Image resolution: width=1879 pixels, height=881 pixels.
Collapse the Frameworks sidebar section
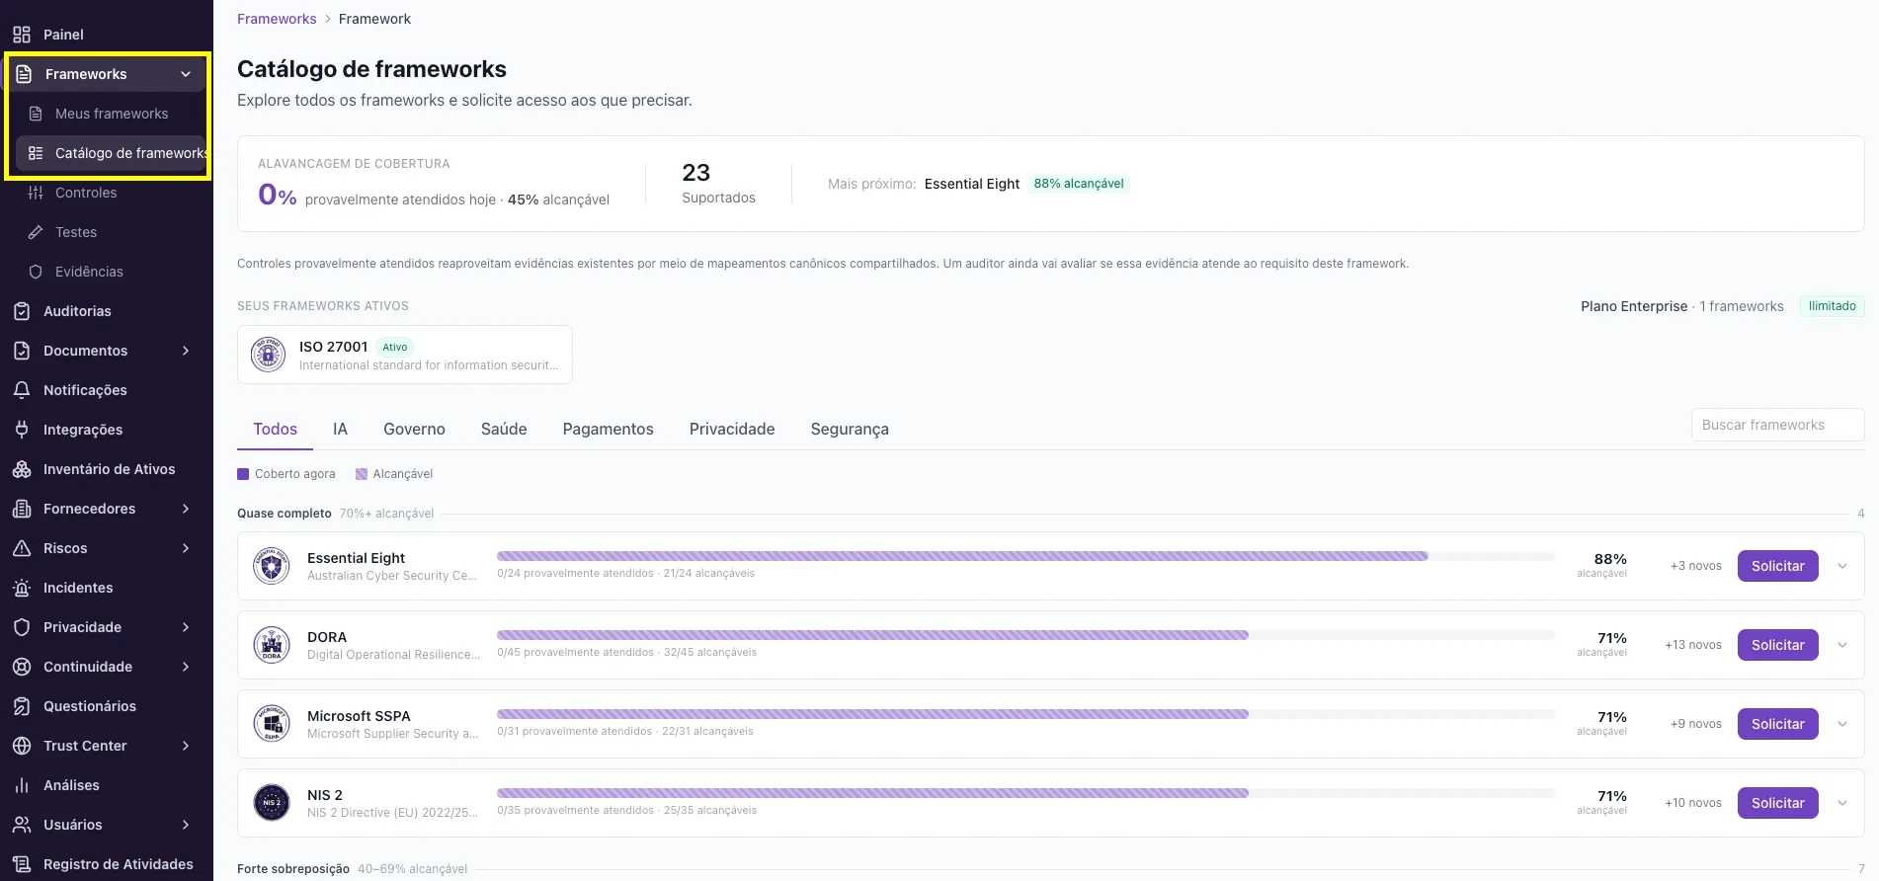pyautogui.click(x=186, y=74)
